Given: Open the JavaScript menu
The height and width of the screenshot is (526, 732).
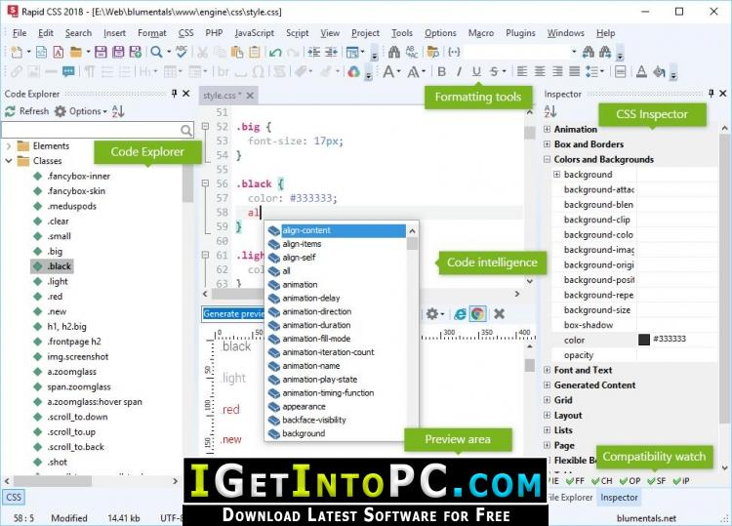Looking at the screenshot, I should (255, 33).
